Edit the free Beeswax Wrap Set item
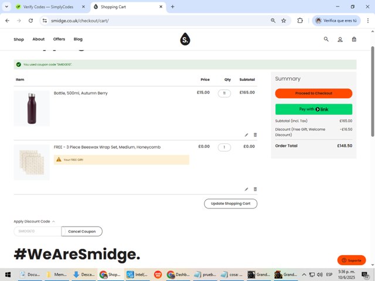Image resolution: width=375 pixels, height=281 pixels. 246,189
